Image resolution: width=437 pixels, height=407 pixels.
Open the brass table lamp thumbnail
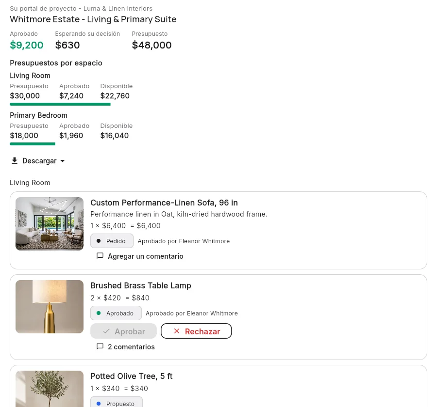50,307
